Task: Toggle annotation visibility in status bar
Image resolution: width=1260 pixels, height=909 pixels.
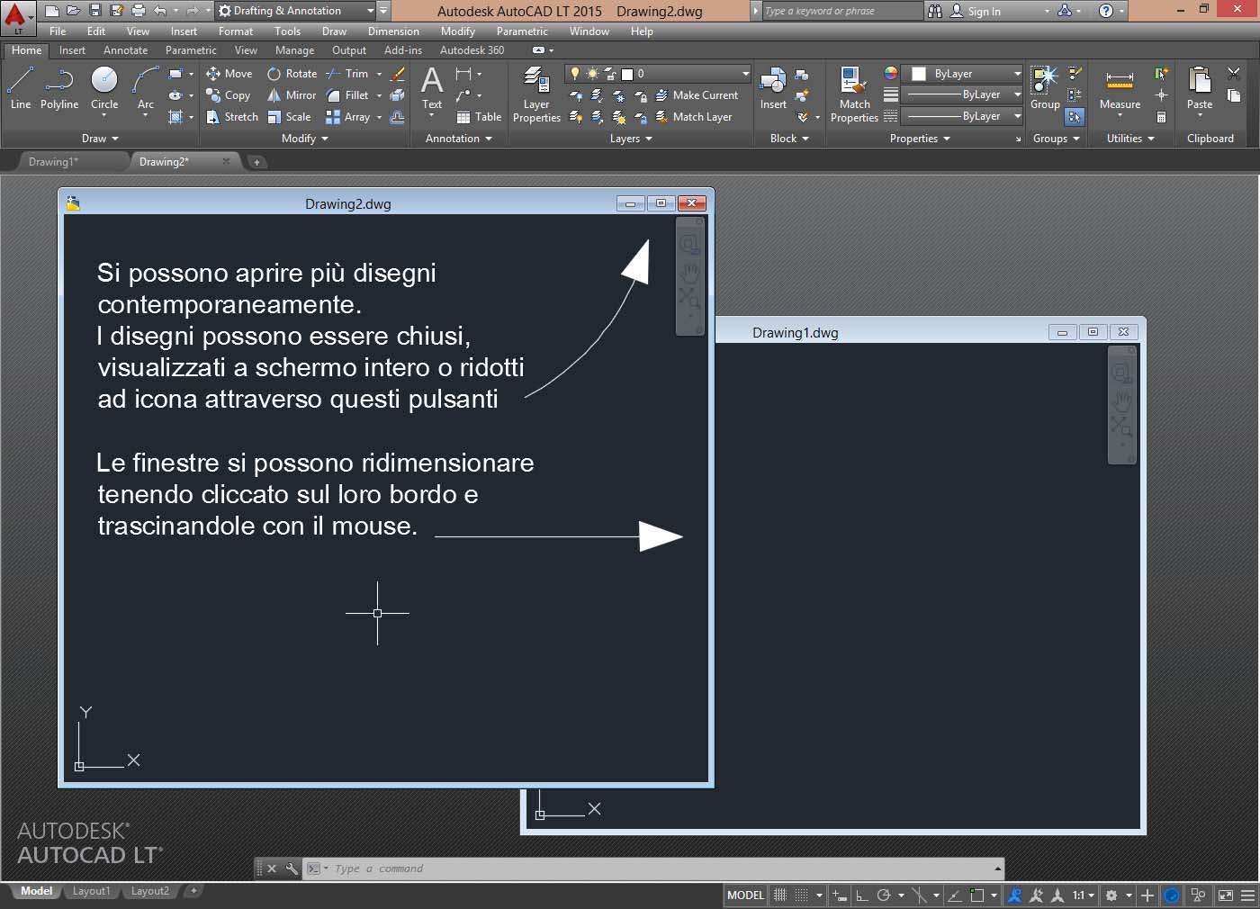Action: tap(1014, 895)
